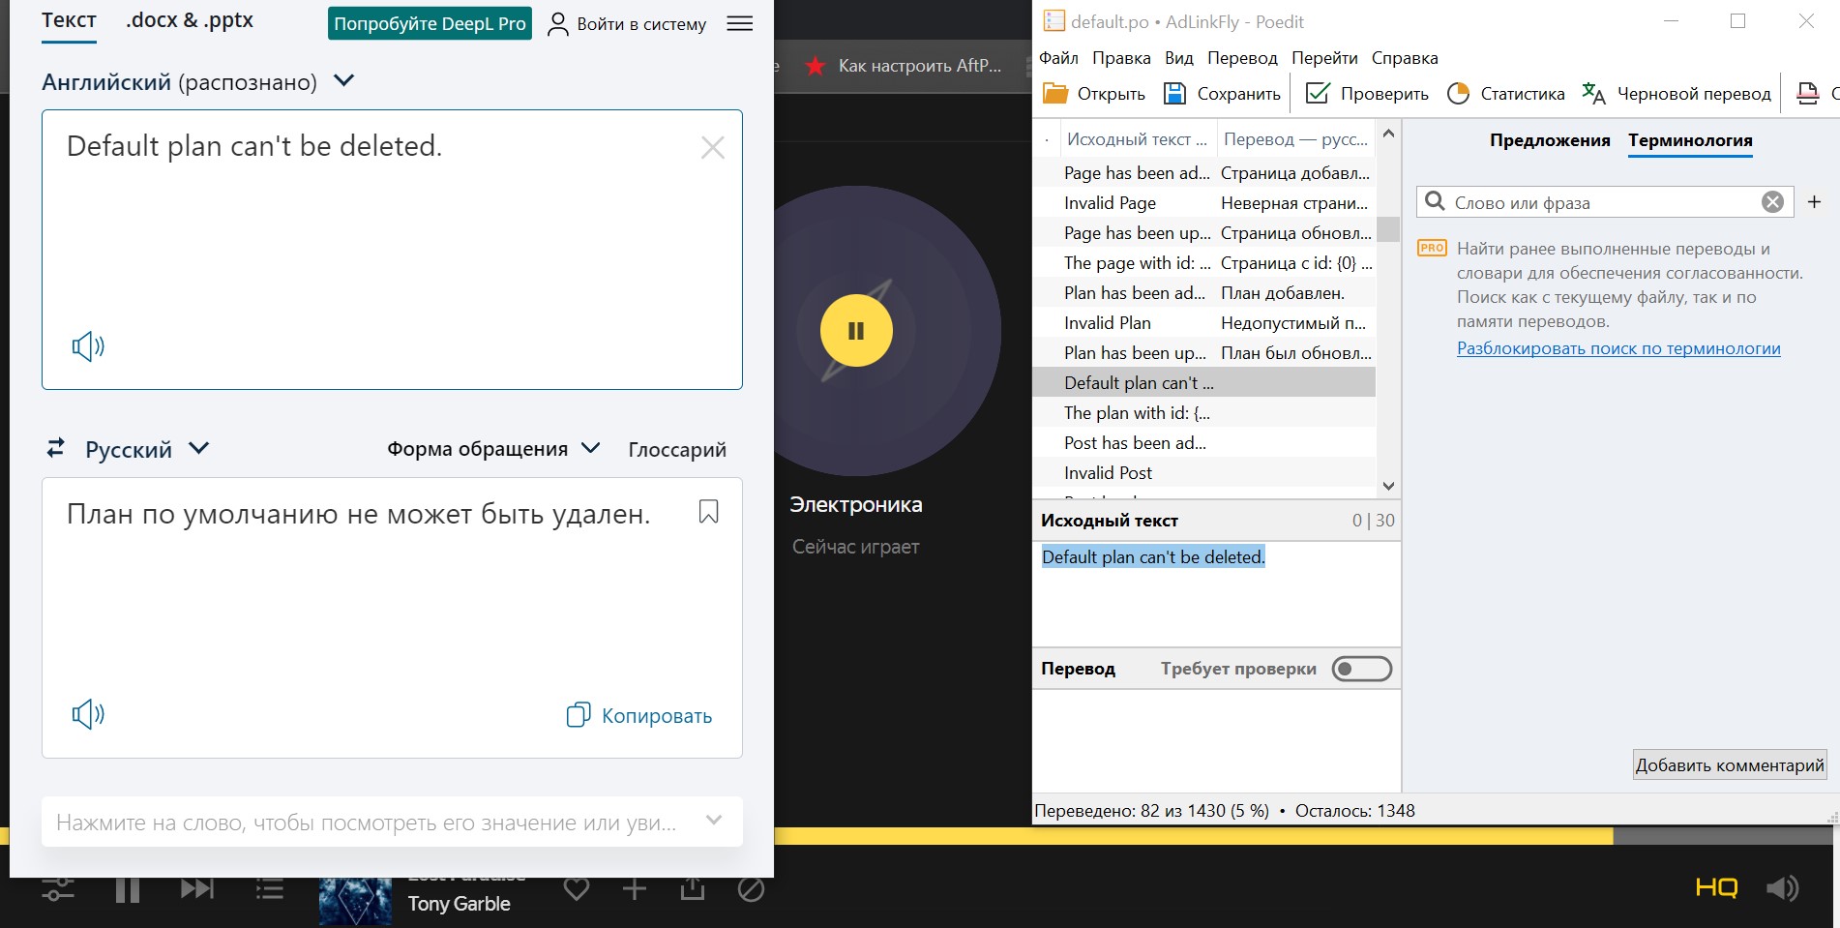Image resolution: width=1840 pixels, height=928 pixels.
Task: Listen to the English source text
Action: (x=88, y=346)
